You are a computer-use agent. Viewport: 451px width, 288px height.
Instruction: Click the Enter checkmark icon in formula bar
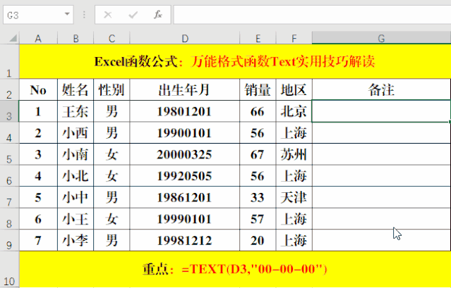click(x=133, y=14)
